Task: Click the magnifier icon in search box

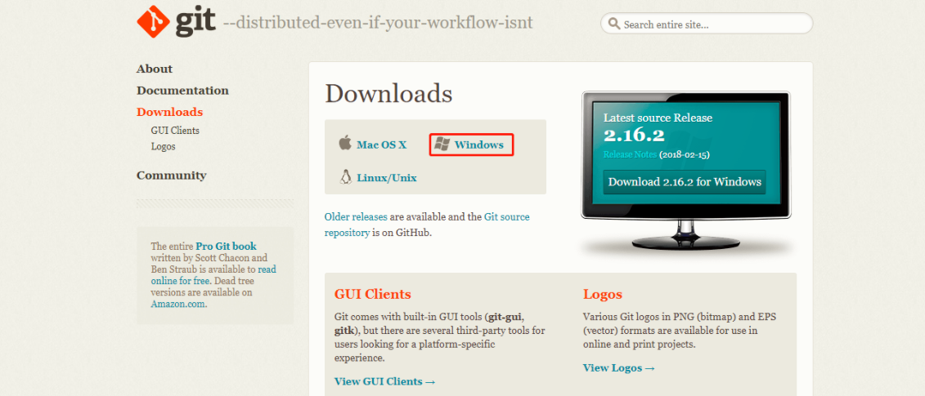Action: coord(614,24)
